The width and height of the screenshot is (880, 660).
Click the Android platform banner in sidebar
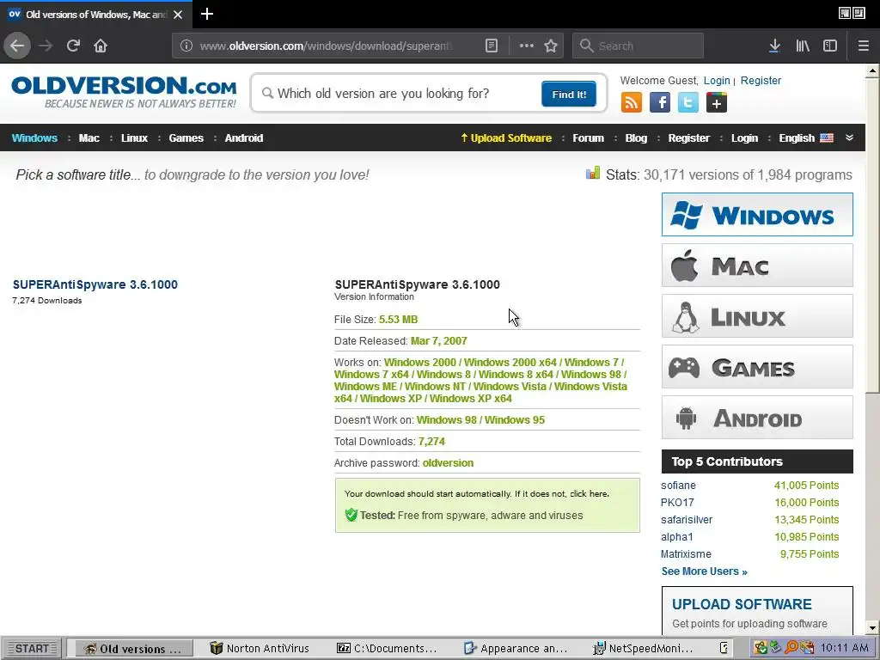(x=757, y=418)
